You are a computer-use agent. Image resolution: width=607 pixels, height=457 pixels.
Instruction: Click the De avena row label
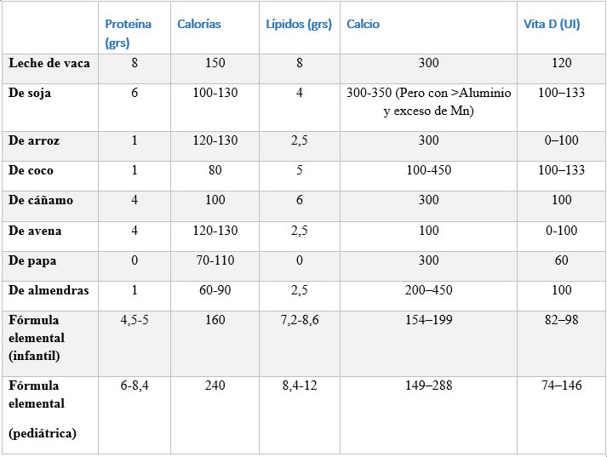[x=35, y=231]
